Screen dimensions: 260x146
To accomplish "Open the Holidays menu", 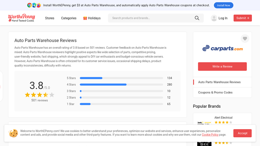I will click(92, 18).
